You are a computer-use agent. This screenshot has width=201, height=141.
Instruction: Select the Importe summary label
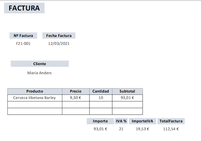(100, 121)
